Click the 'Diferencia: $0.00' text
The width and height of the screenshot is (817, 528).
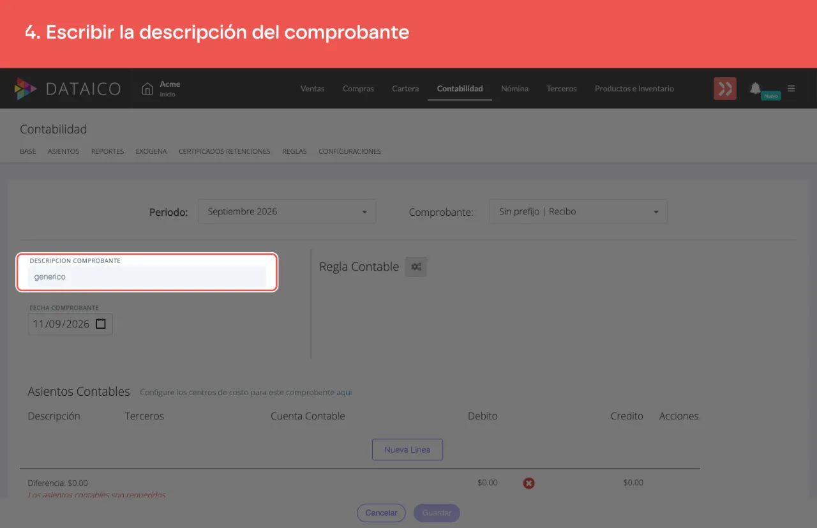(x=58, y=483)
